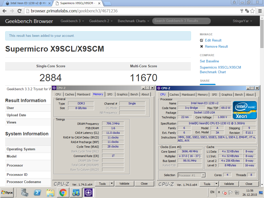This screenshot has width=264, height=198.
Task: Open a new browser tab
Action: [x=107, y=3]
